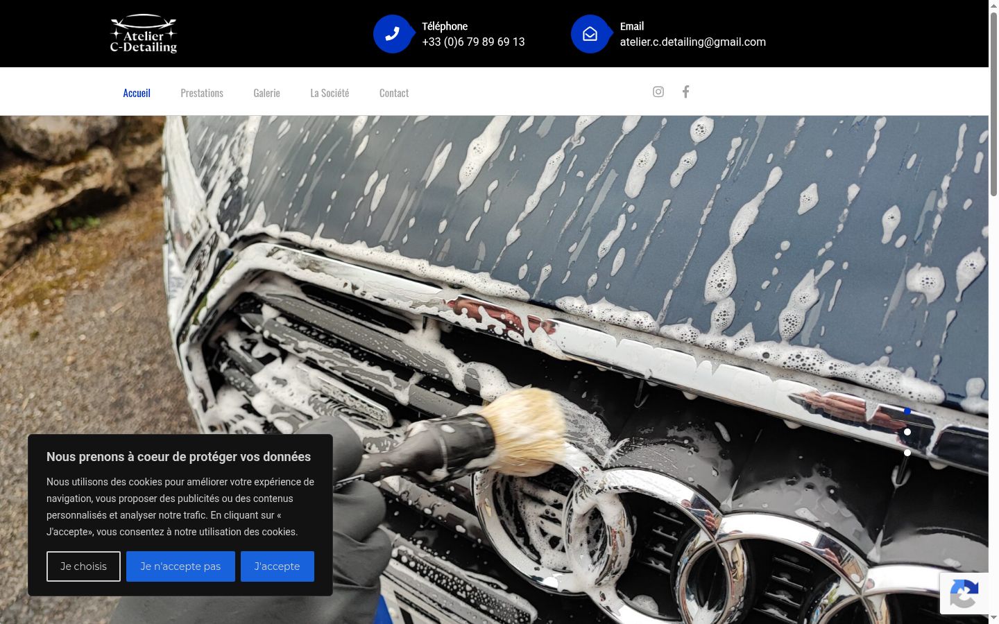Click the Email label in header
This screenshot has width=999, height=624.
tap(632, 26)
